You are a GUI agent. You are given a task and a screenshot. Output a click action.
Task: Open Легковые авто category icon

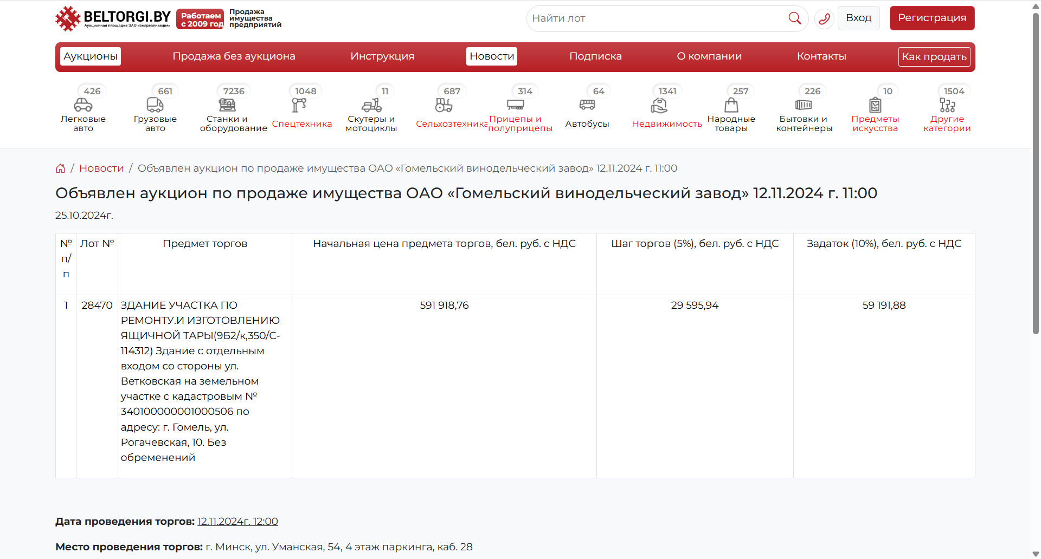(x=83, y=105)
